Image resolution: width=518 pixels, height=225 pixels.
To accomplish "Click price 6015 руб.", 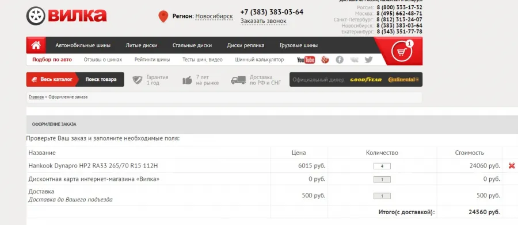I will pyautogui.click(x=312, y=166).
